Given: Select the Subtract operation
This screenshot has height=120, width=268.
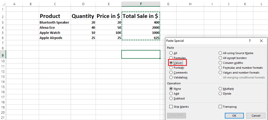Looking at the screenshot, I should (x=171, y=98).
